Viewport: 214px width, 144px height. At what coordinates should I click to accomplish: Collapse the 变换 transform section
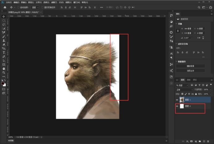[177, 24]
